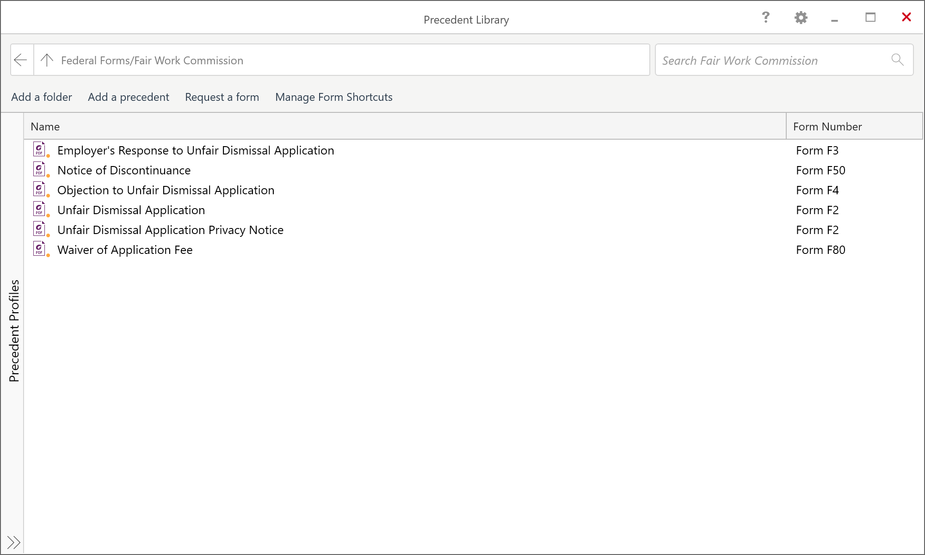Maximize the Precedent Library window
The height and width of the screenshot is (555, 925).
(870, 18)
